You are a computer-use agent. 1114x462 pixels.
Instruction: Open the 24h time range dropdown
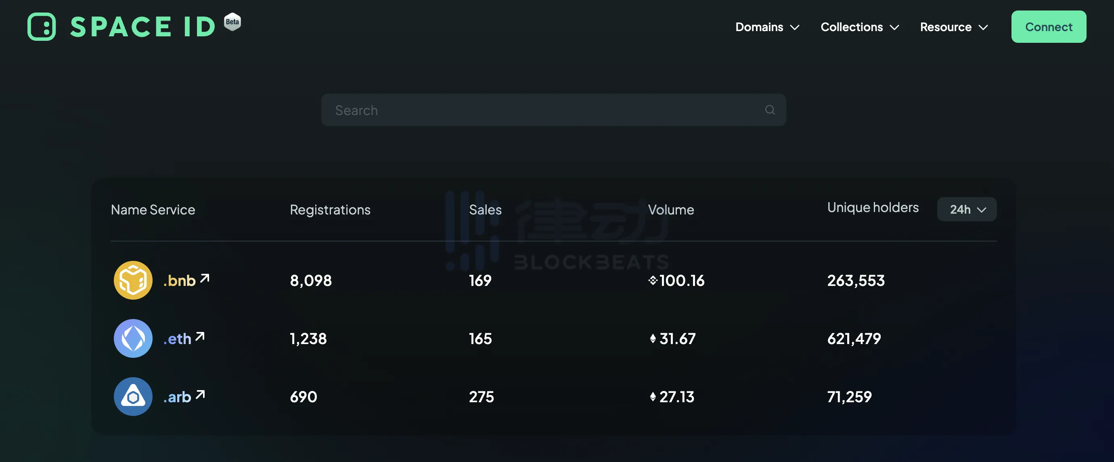pyautogui.click(x=967, y=209)
